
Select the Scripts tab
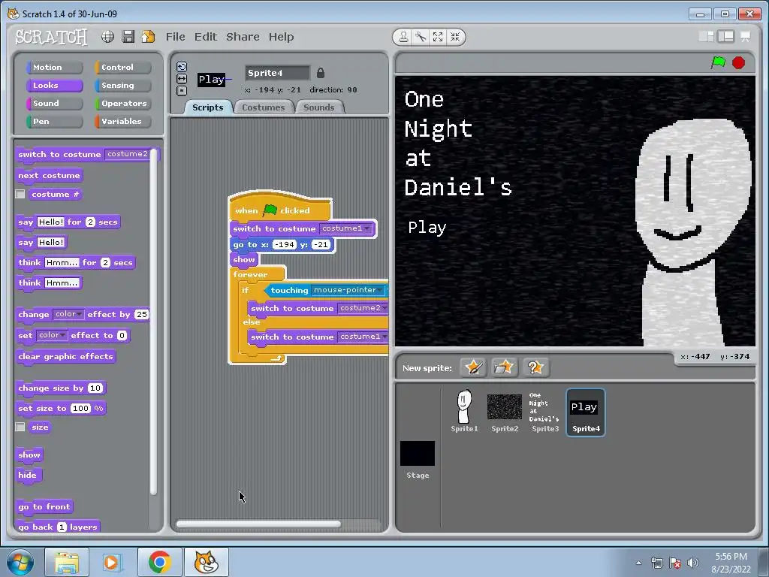tap(207, 107)
